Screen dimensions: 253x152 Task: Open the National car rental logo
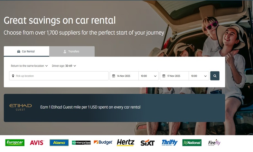coord(192,143)
